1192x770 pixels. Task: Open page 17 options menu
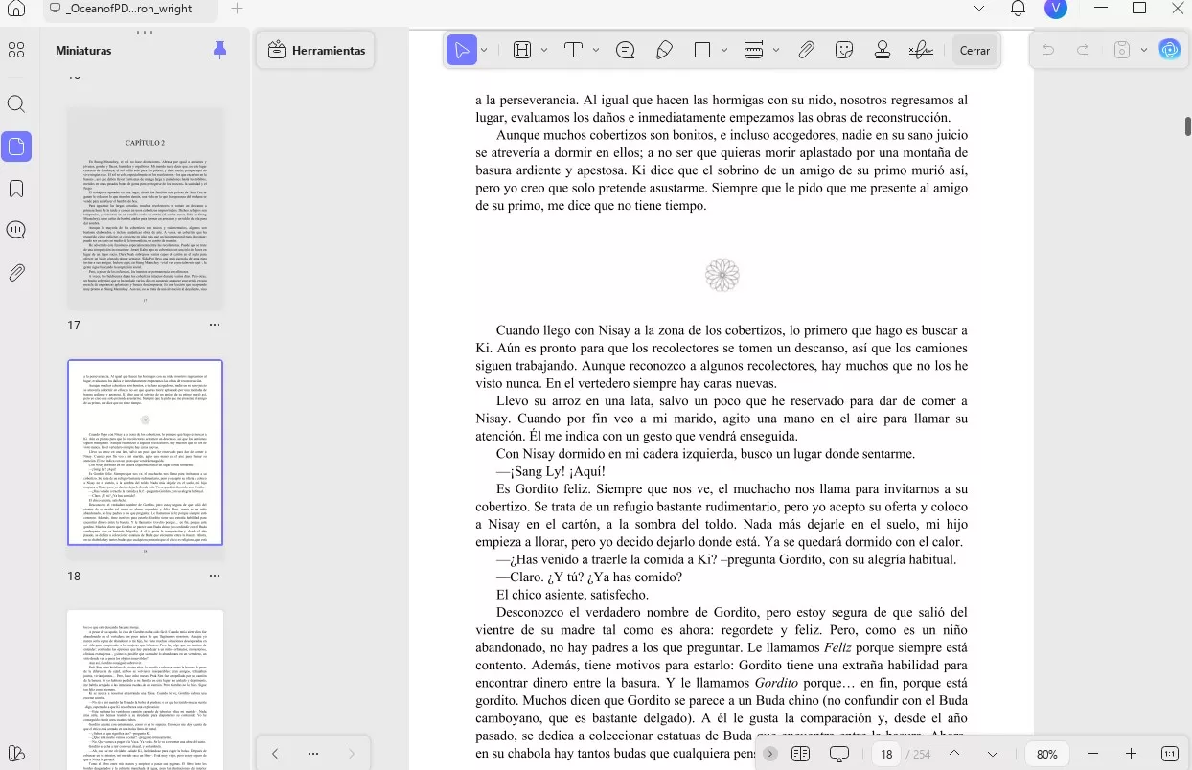coord(215,326)
